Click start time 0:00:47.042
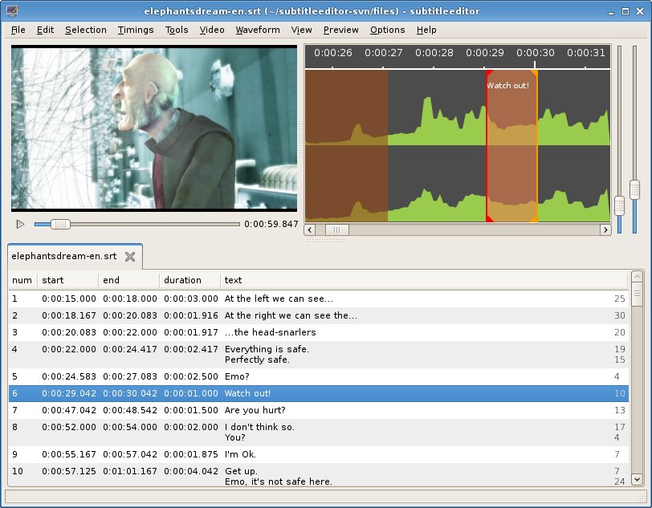This screenshot has height=508, width=652. (x=68, y=410)
